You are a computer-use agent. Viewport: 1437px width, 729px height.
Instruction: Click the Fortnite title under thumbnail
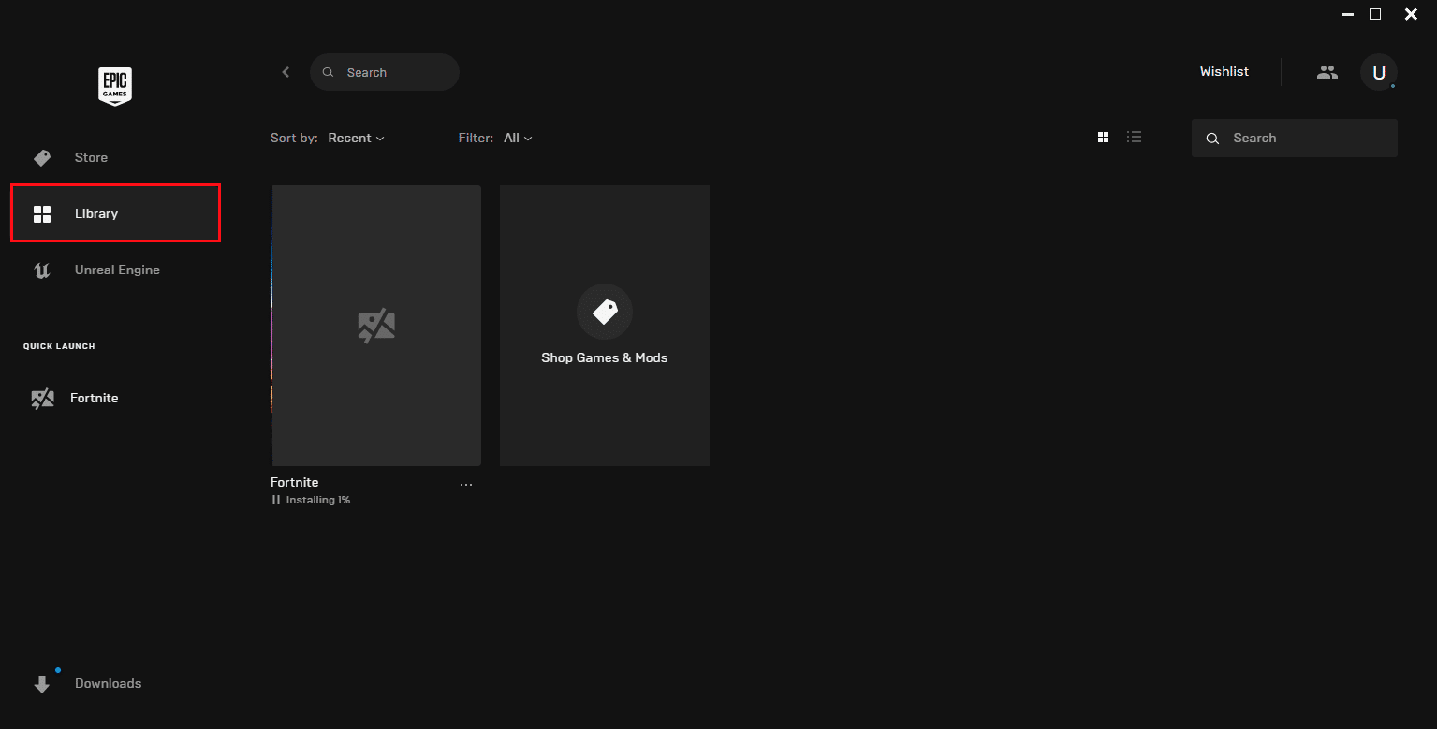tap(295, 482)
